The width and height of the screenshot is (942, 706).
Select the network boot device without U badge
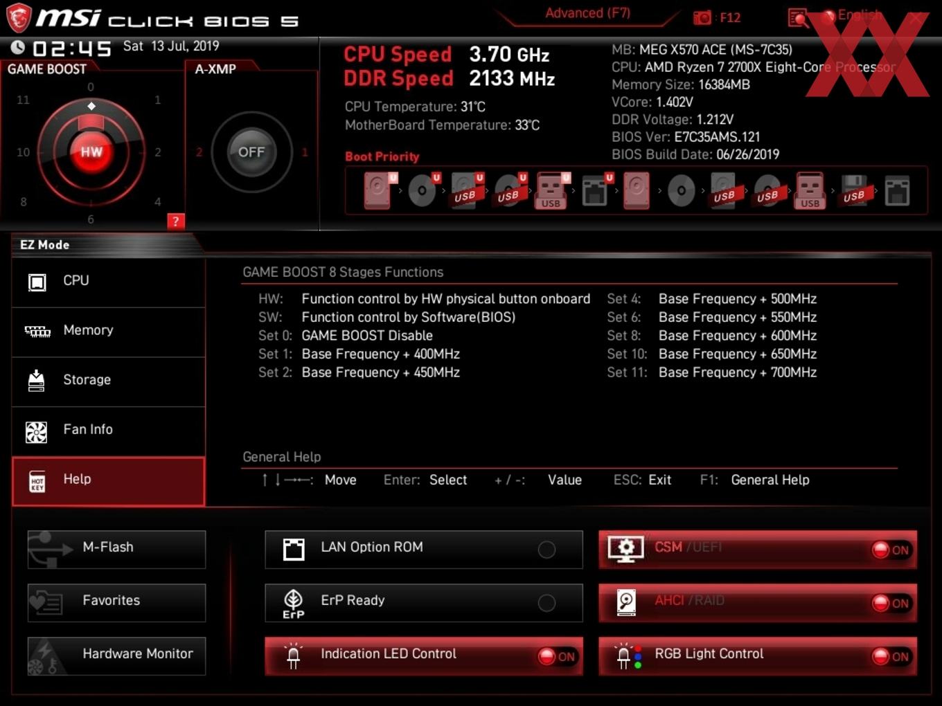point(897,190)
